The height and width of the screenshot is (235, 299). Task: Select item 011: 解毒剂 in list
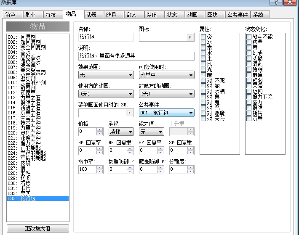tap(38, 87)
